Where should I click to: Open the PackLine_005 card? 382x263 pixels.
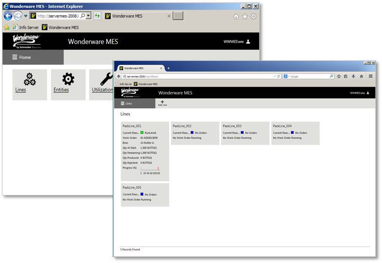click(x=145, y=195)
